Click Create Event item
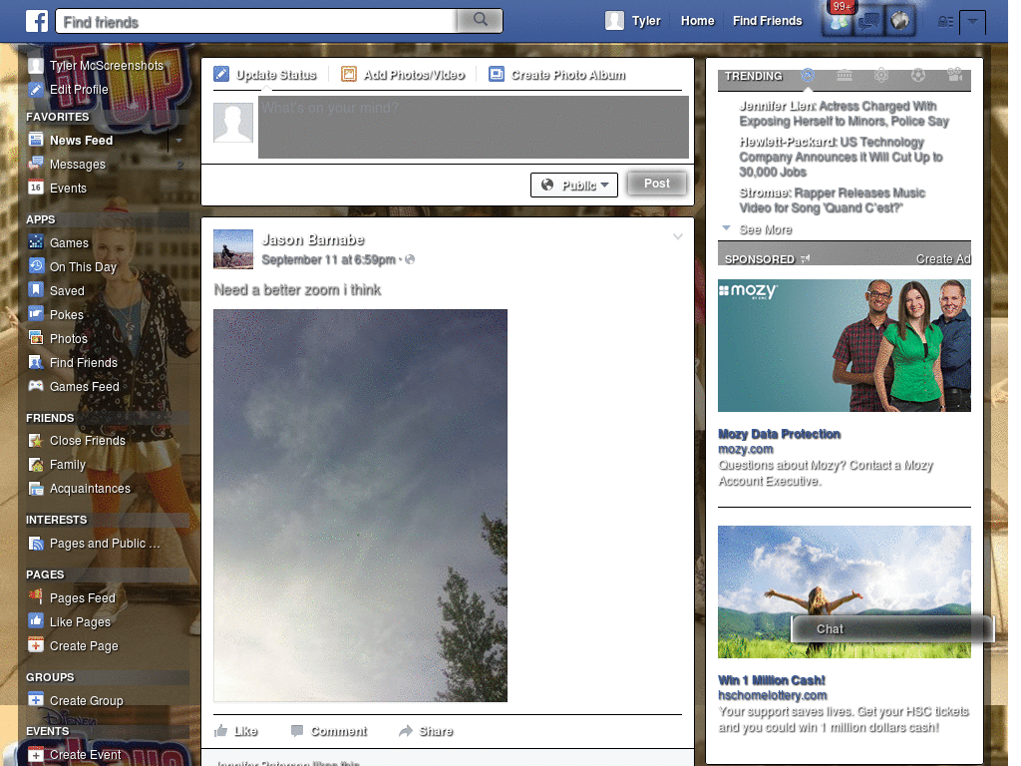The height and width of the screenshot is (766, 1021). (x=85, y=755)
